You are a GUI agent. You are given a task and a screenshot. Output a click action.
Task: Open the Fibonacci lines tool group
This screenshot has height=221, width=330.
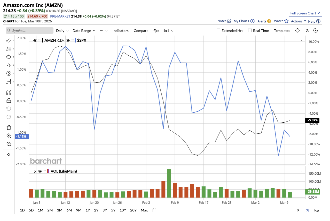point(9,48)
